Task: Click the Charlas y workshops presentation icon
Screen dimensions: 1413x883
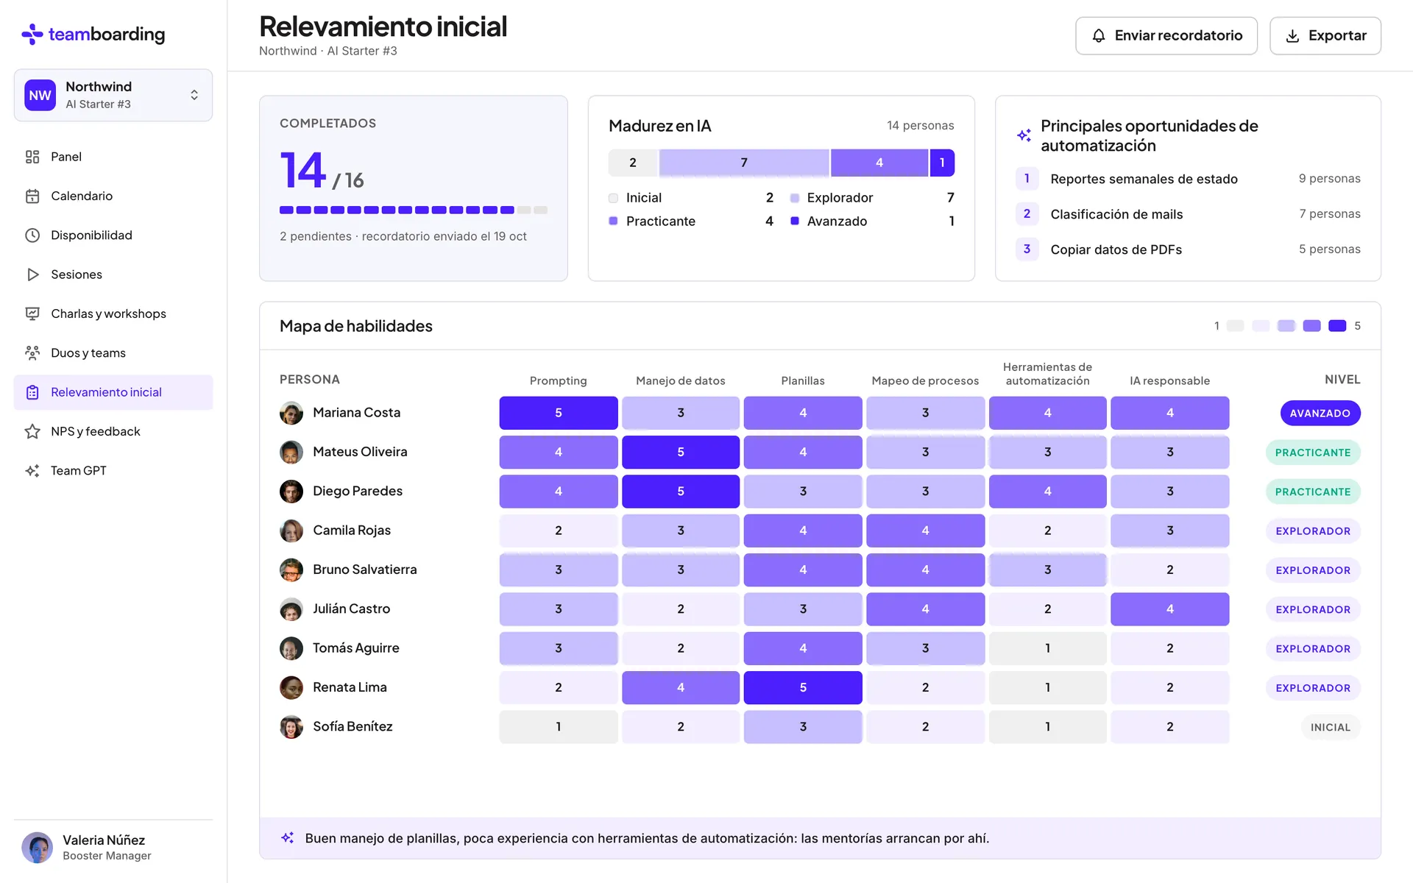Action: click(x=32, y=313)
